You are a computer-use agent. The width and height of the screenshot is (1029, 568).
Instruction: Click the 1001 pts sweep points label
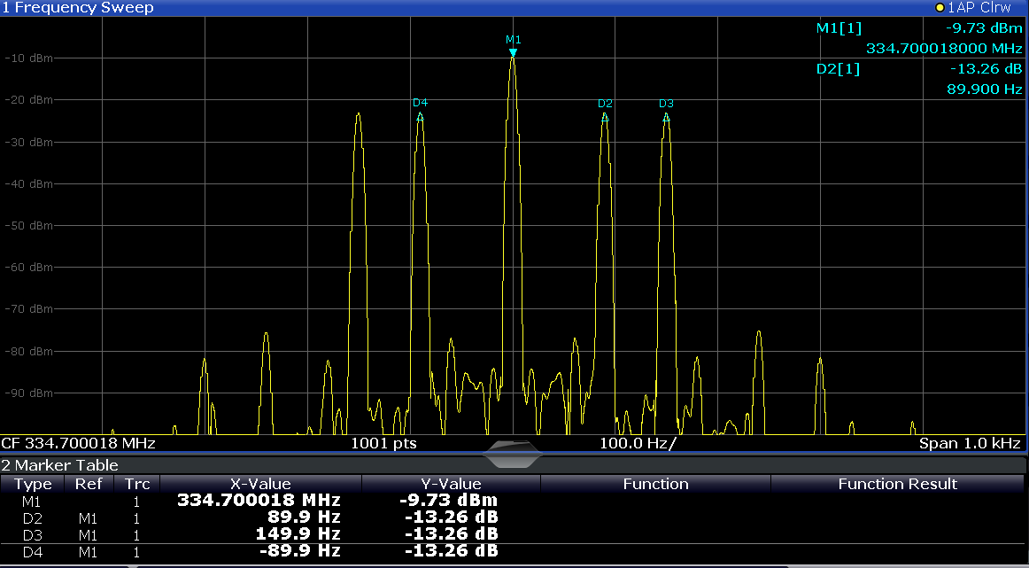point(383,443)
